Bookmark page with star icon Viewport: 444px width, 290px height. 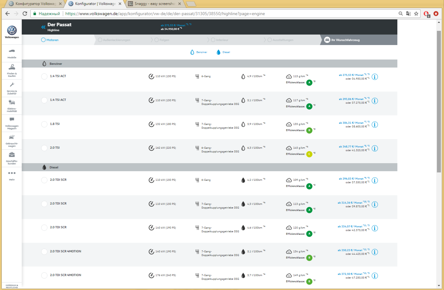[416, 14]
